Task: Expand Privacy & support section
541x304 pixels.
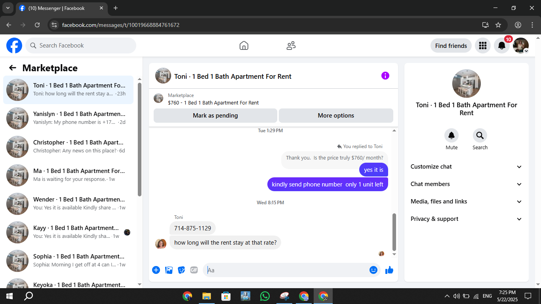Action: [467, 219]
